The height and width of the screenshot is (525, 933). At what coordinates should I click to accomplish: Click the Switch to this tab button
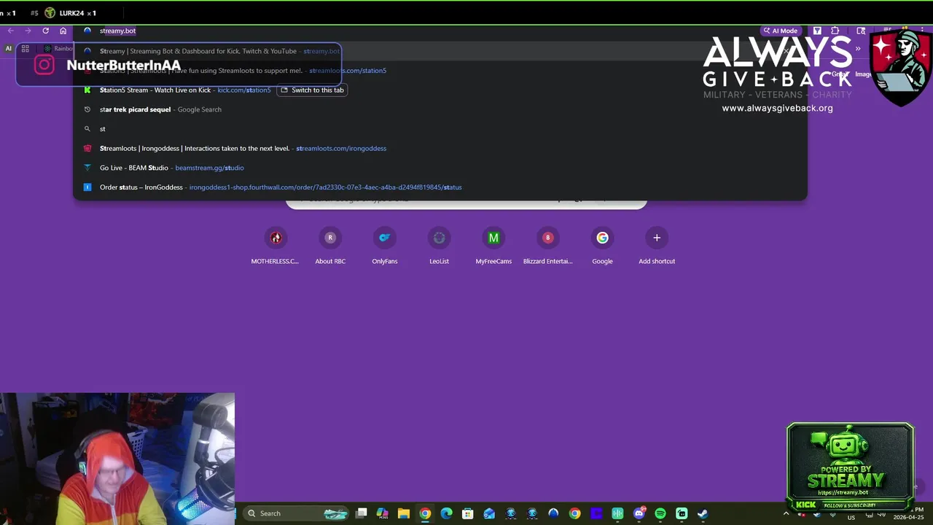coord(312,90)
